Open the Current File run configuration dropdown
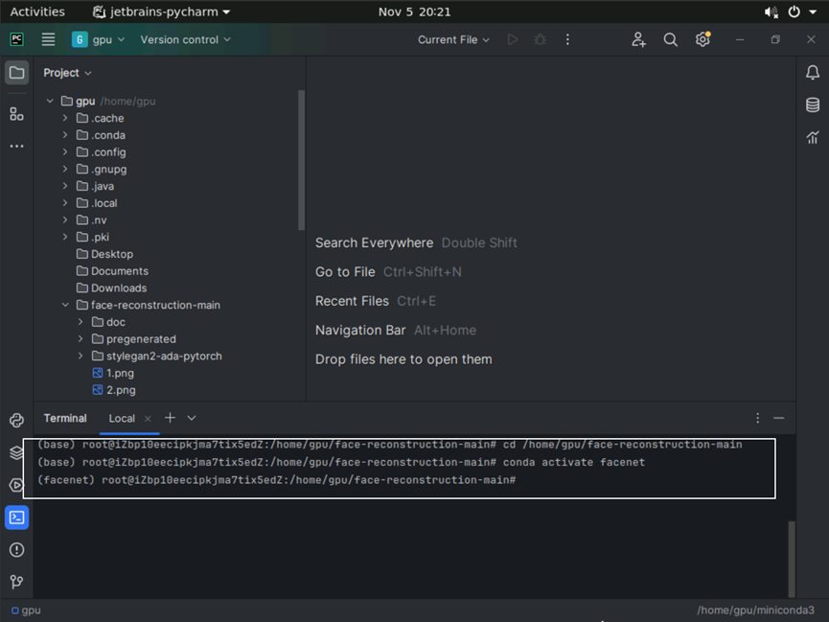Viewport: 829px width, 622px height. pos(453,39)
